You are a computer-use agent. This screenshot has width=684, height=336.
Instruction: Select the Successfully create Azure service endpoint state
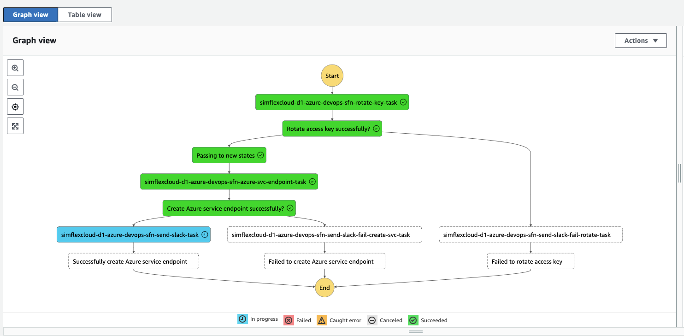tap(134, 261)
